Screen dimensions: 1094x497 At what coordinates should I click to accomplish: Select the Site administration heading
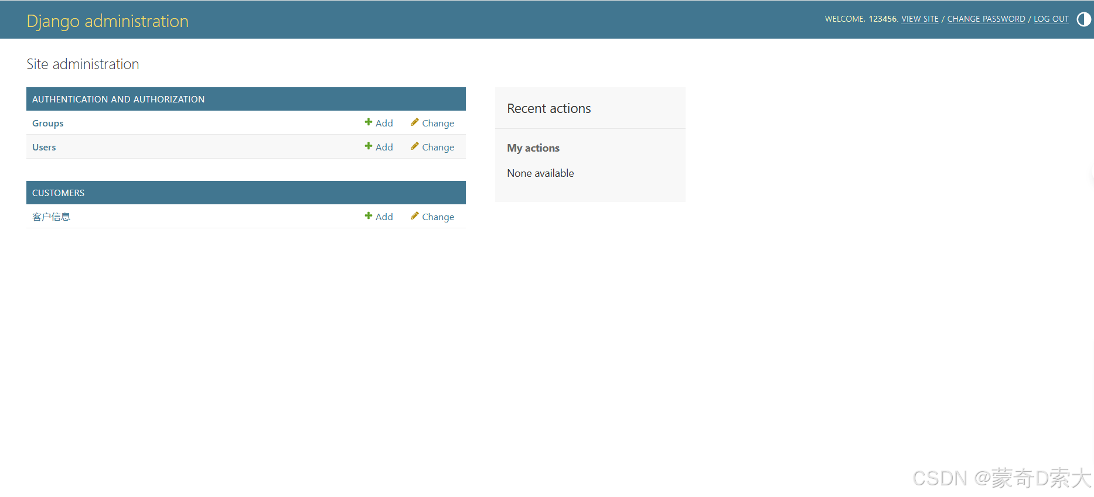pos(83,64)
